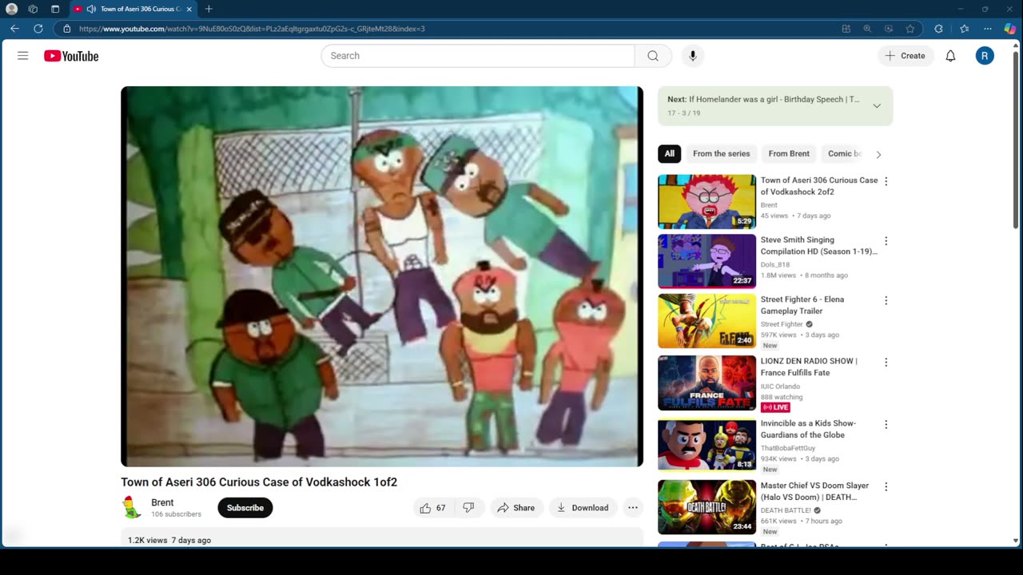Open Master Chief VS Doom Slayer thumbnail
The image size is (1023, 575).
coord(707,507)
